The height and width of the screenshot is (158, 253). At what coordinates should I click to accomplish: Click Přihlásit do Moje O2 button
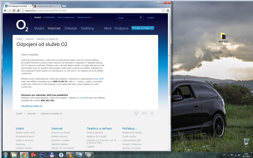coord(143,28)
